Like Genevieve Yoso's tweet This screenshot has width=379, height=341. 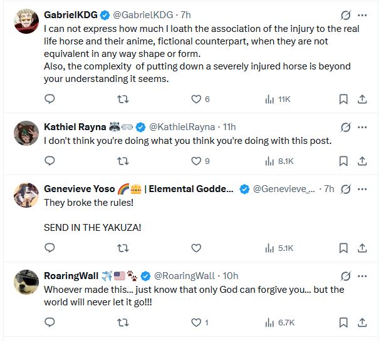click(196, 248)
